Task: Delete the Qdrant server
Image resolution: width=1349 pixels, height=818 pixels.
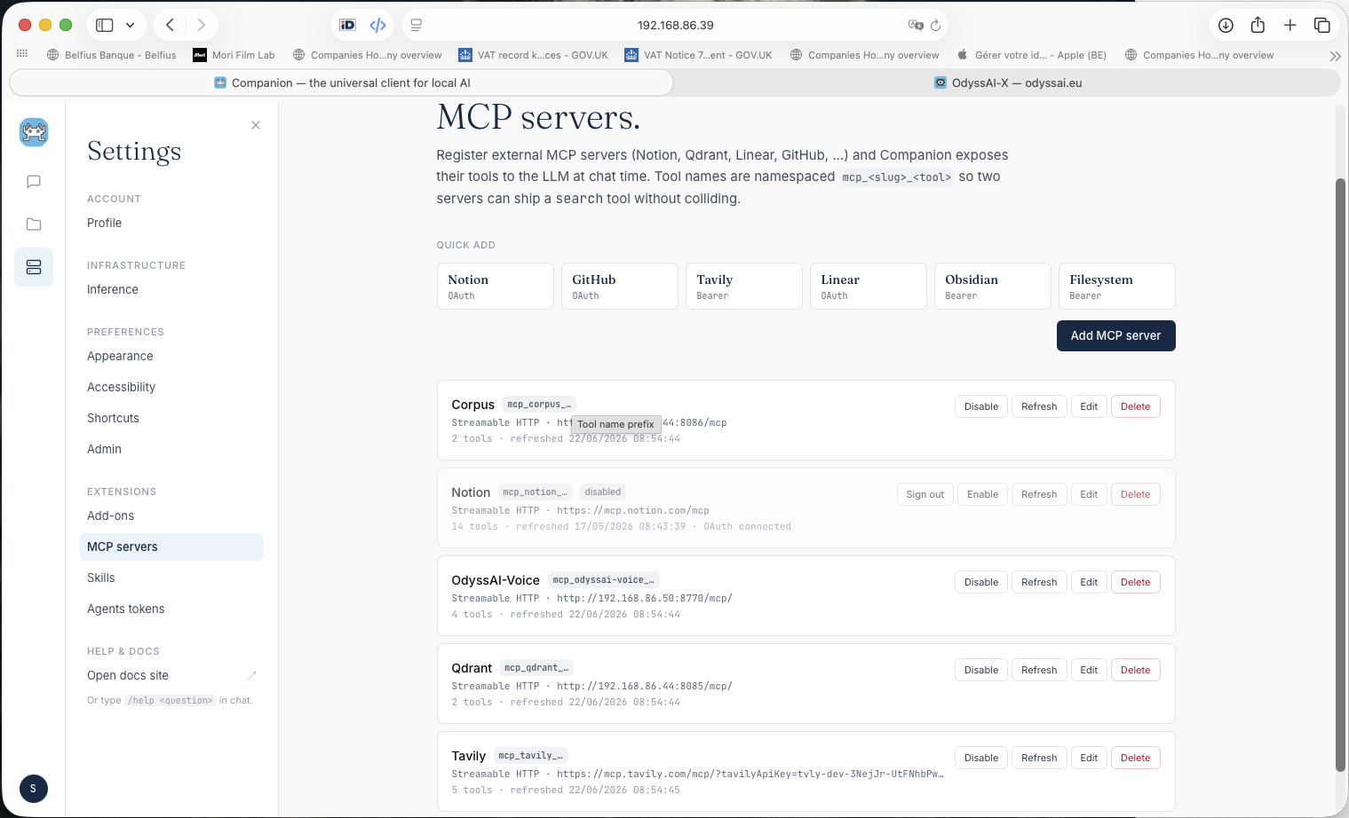Action: coord(1135,670)
